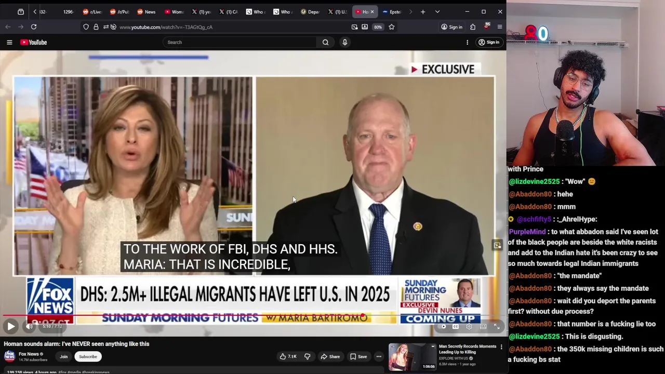Switch to the News Reddit tab
Image resolution: width=665 pixels, height=374 pixels.
[x=147, y=11]
